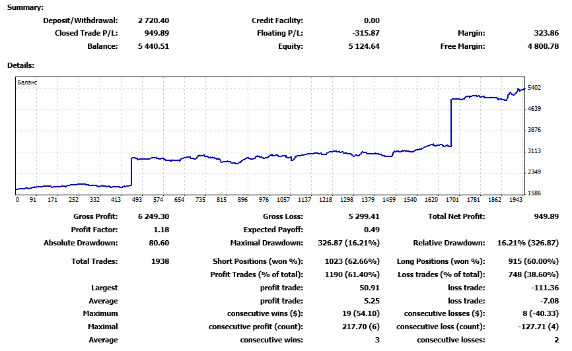Click the 5402 label on chart's vertical axis
The width and height of the screenshot is (572, 351).
[x=535, y=88]
